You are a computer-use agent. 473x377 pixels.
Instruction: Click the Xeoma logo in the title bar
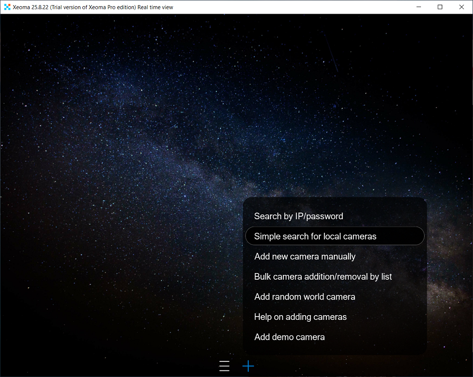[x=7, y=7]
